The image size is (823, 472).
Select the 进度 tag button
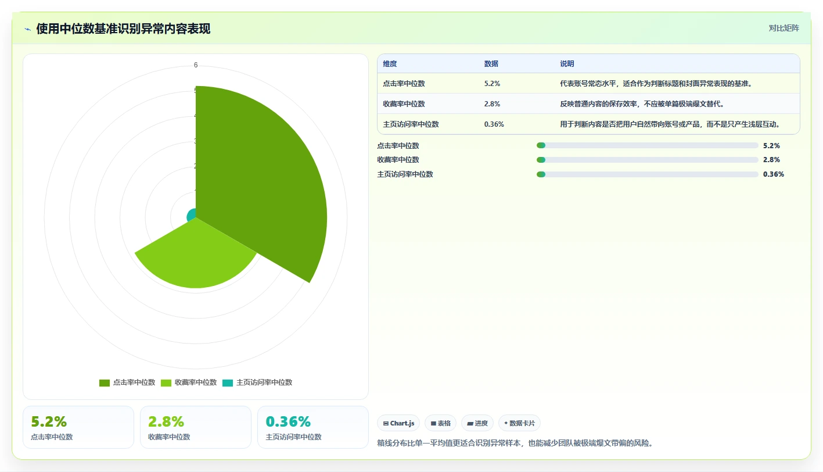coord(477,423)
